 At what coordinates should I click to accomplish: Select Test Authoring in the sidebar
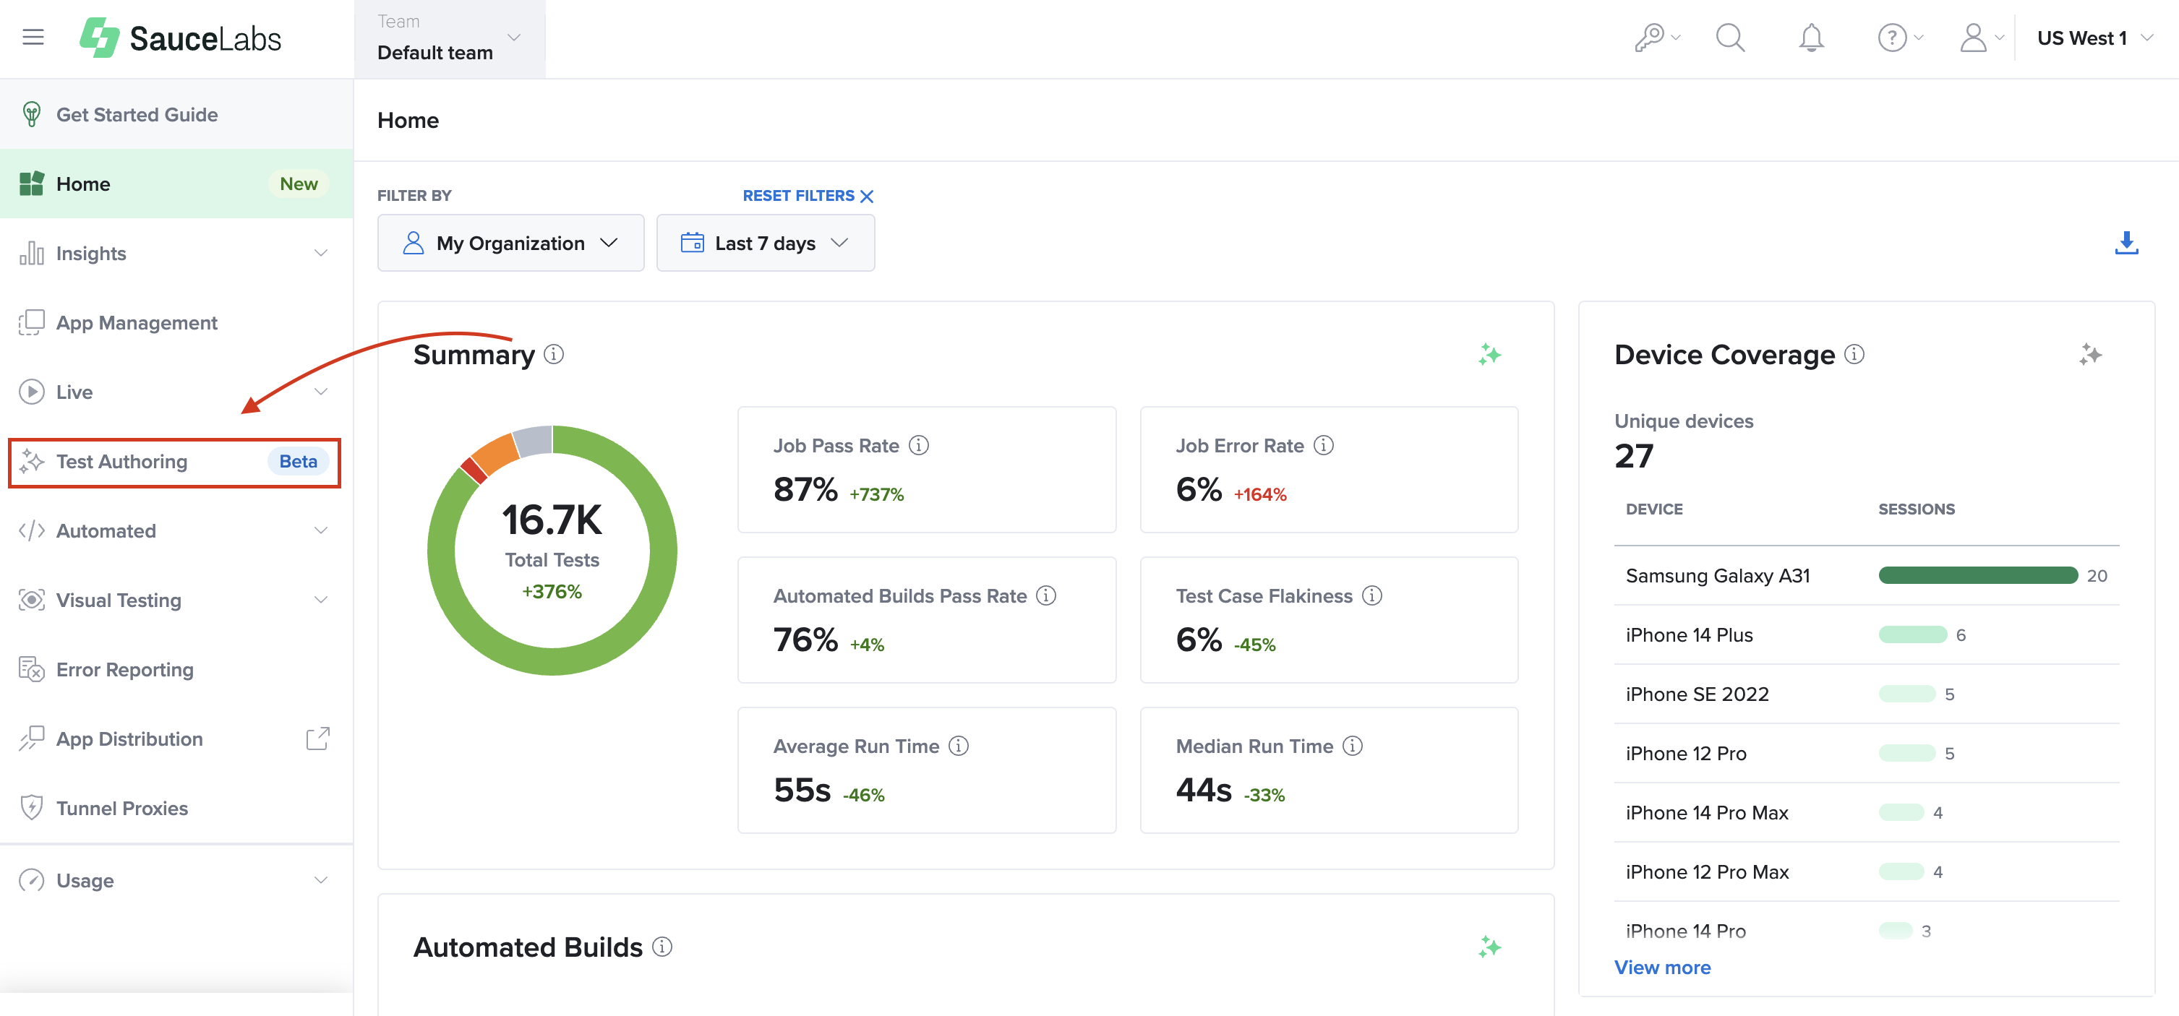coord(121,462)
